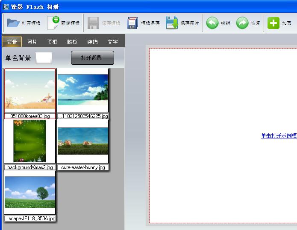Screen dimensions: 297x230
Task: Show the 装饰 tab
Action: (x=92, y=42)
